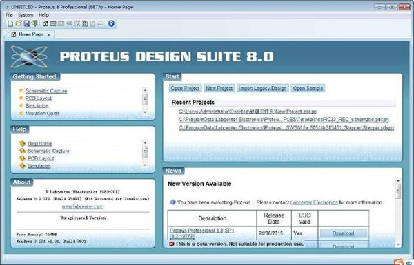Open the Proteus Professional 8.3 SP1 description link

point(201,233)
